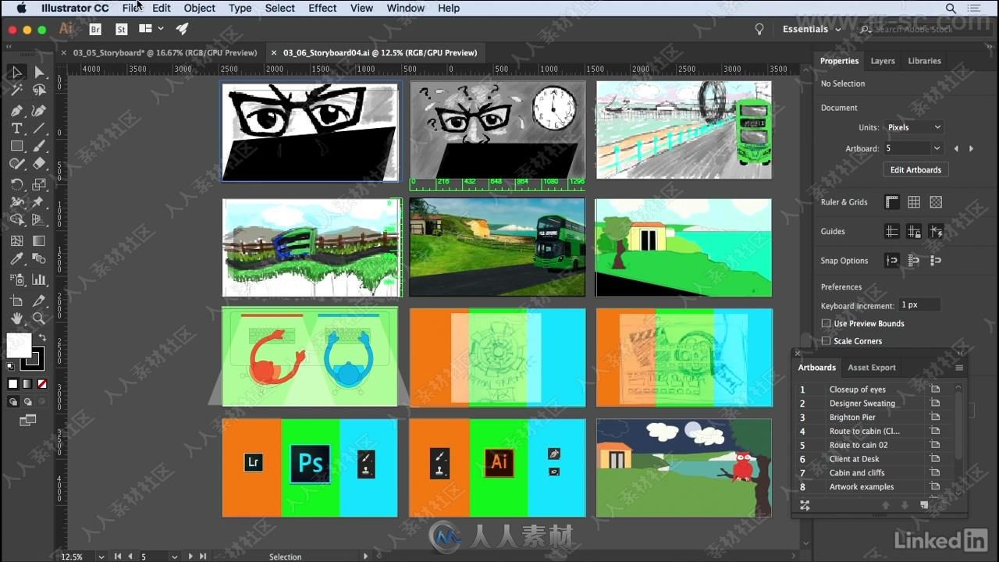Switch to the Libraries tab
The image size is (999, 562).
[x=924, y=61]
